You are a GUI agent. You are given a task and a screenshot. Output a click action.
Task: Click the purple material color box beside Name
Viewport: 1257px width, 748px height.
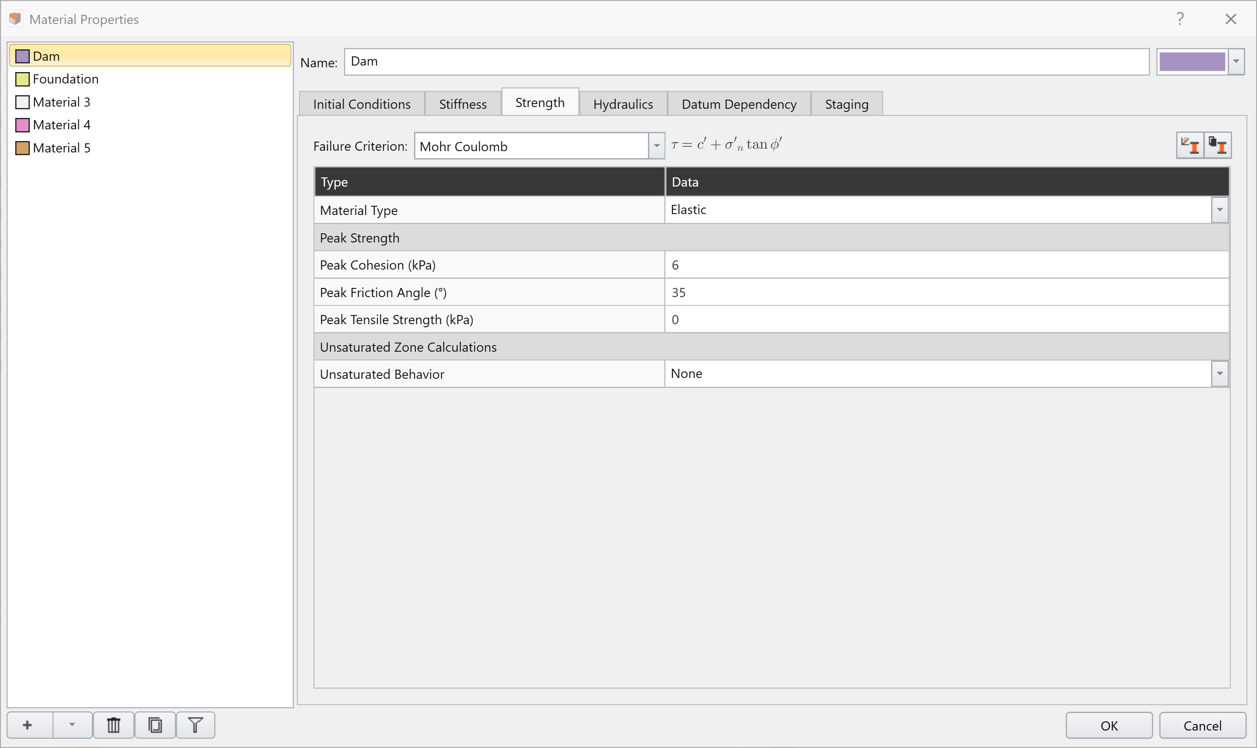[1192, 62]
